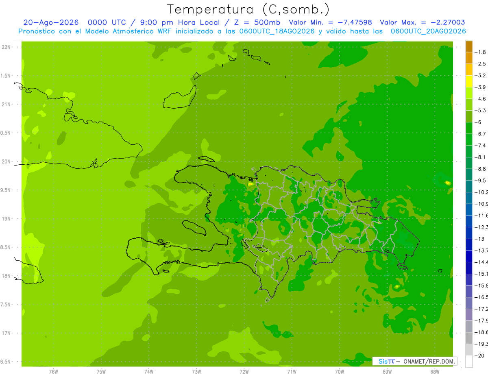The width and height of the screenshot is (488, 377).
Task: Click yellow swatch between -3.2 and -3.9
Action: [469, 81]
